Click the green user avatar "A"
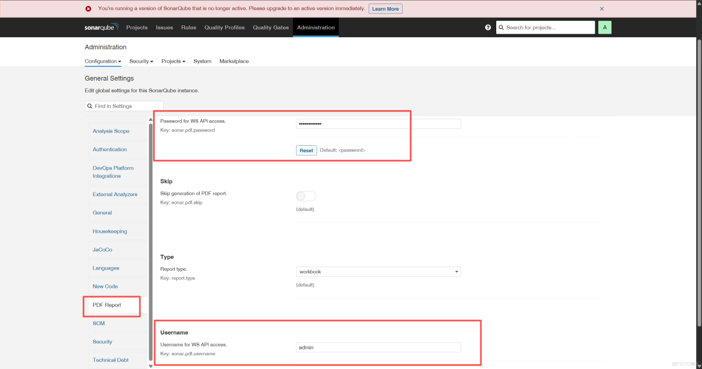 [x=604, y=27]
